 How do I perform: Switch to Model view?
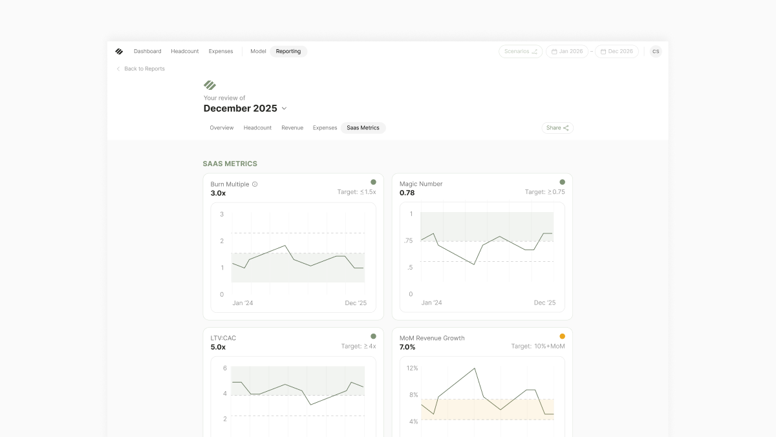(258, 51)
